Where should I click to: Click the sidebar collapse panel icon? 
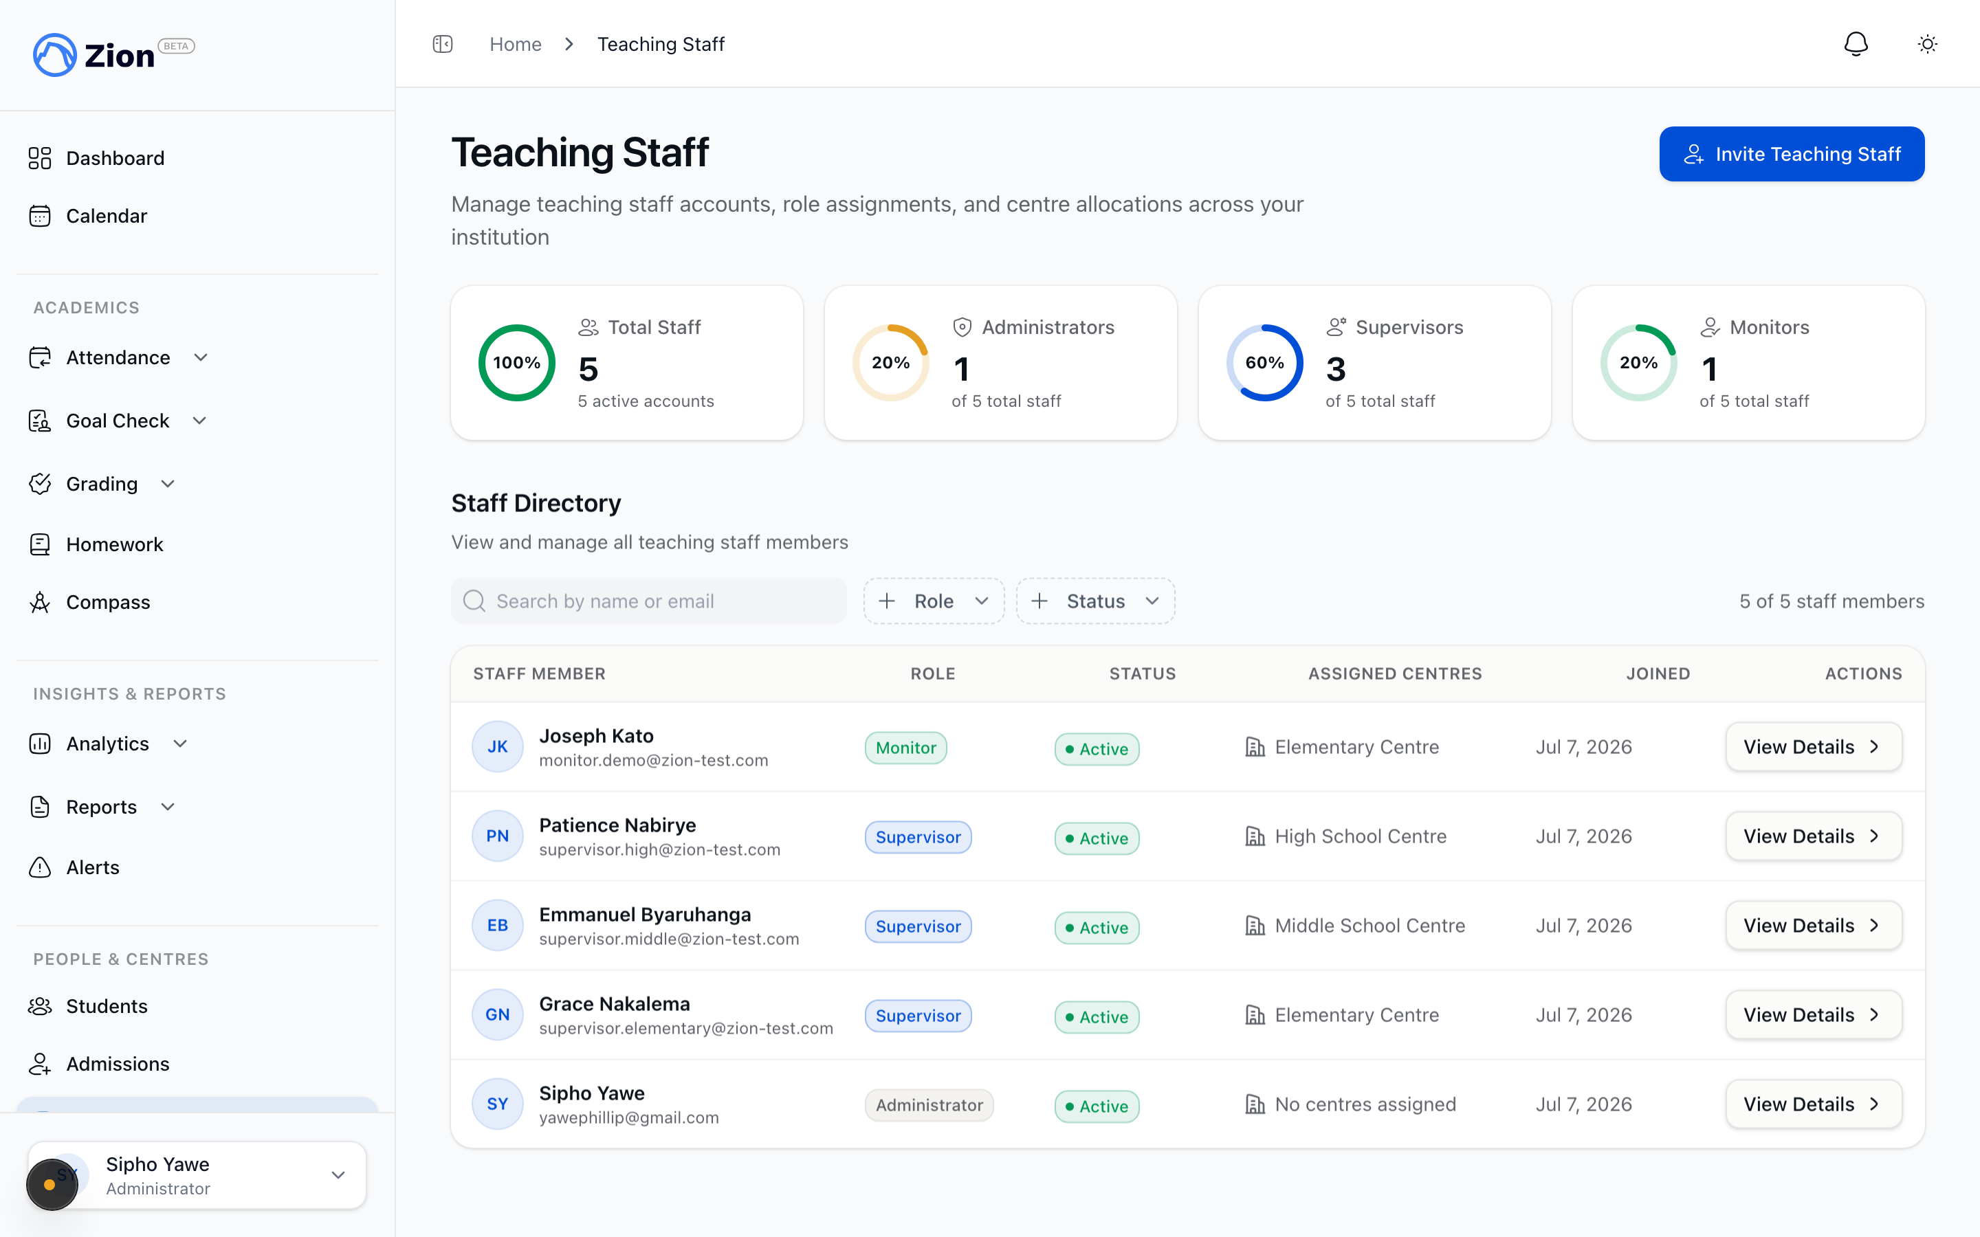[443, 44]
